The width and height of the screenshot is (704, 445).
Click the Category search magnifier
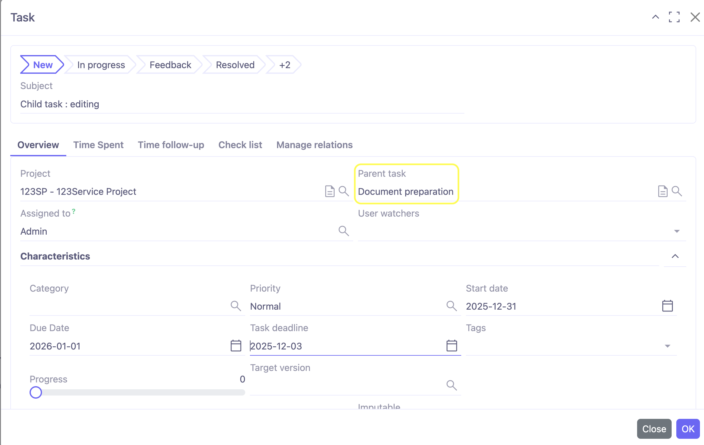[236, 306]
